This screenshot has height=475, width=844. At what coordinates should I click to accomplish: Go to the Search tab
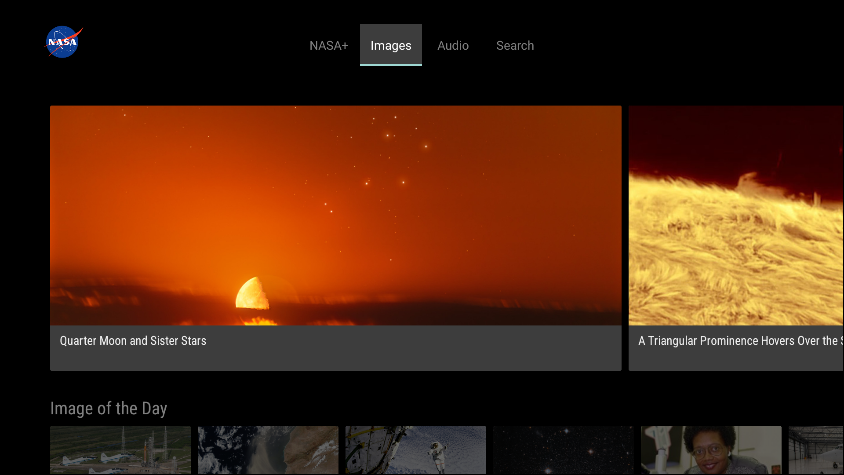pos(515,45)
